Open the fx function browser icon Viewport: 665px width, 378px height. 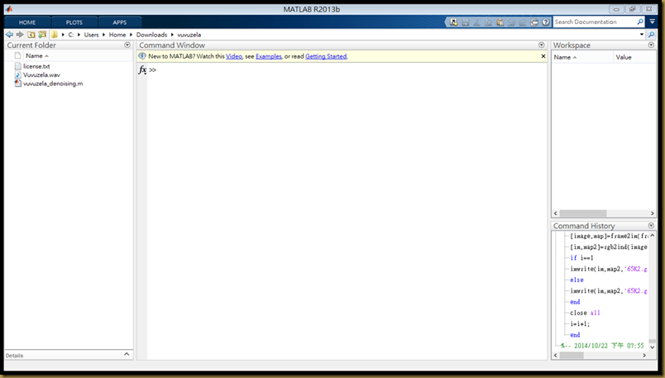point(142,69)
